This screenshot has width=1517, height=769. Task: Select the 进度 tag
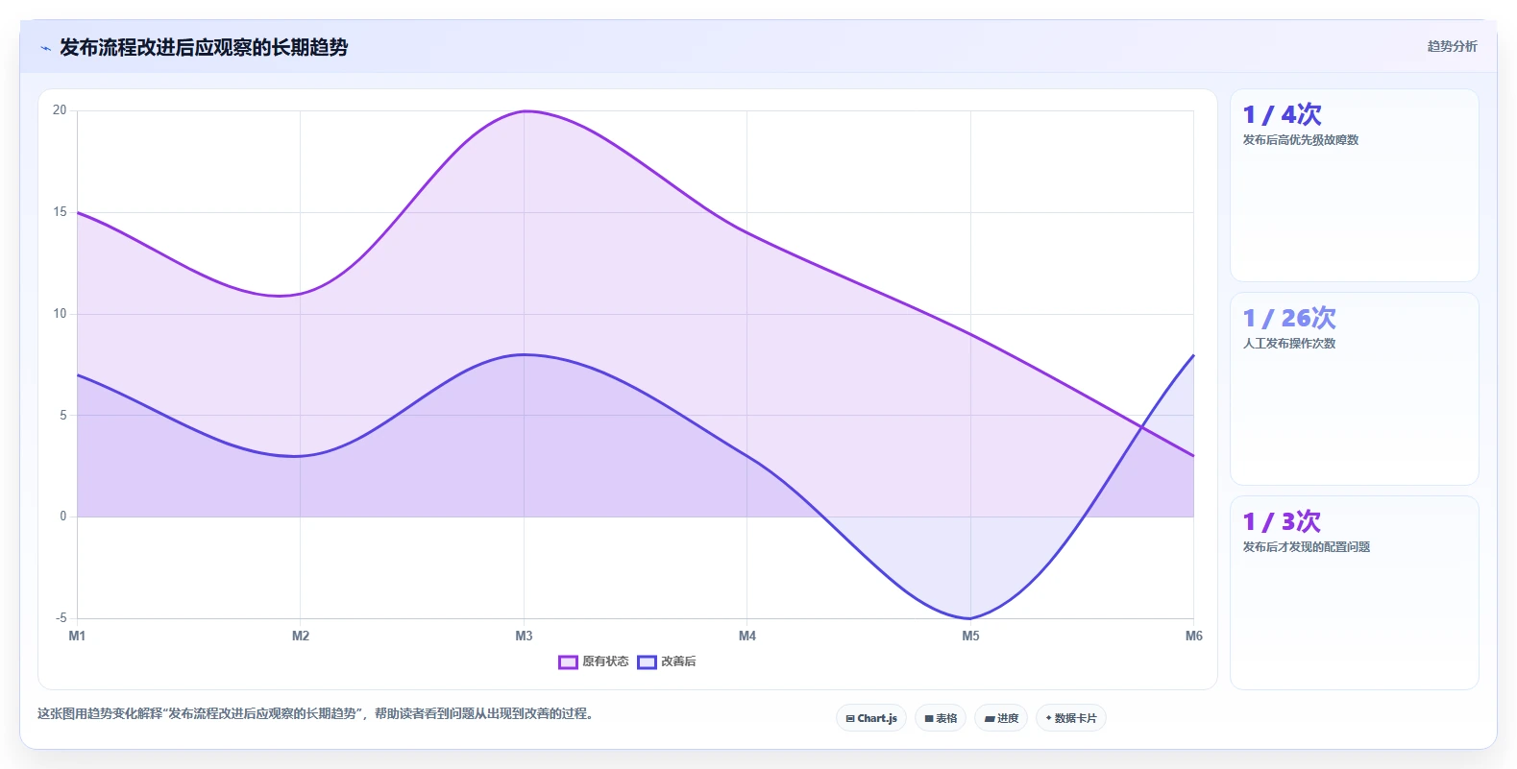(x=1001, y=718)
